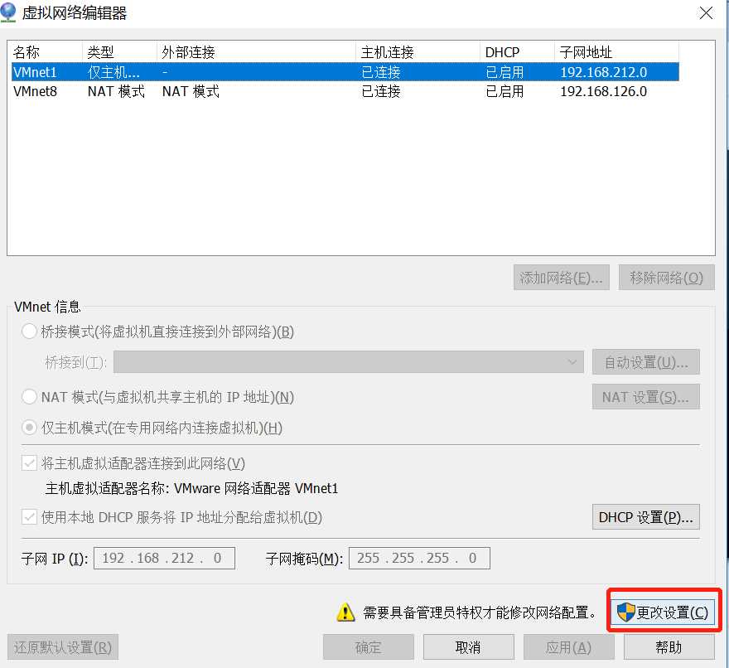Screen dimensions: 729x668
Task: Click subnet address 192.168.126.0 cell
Action: [603, 91]
